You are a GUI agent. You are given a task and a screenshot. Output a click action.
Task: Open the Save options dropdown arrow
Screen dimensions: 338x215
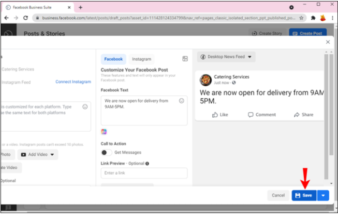click(323, 195)
